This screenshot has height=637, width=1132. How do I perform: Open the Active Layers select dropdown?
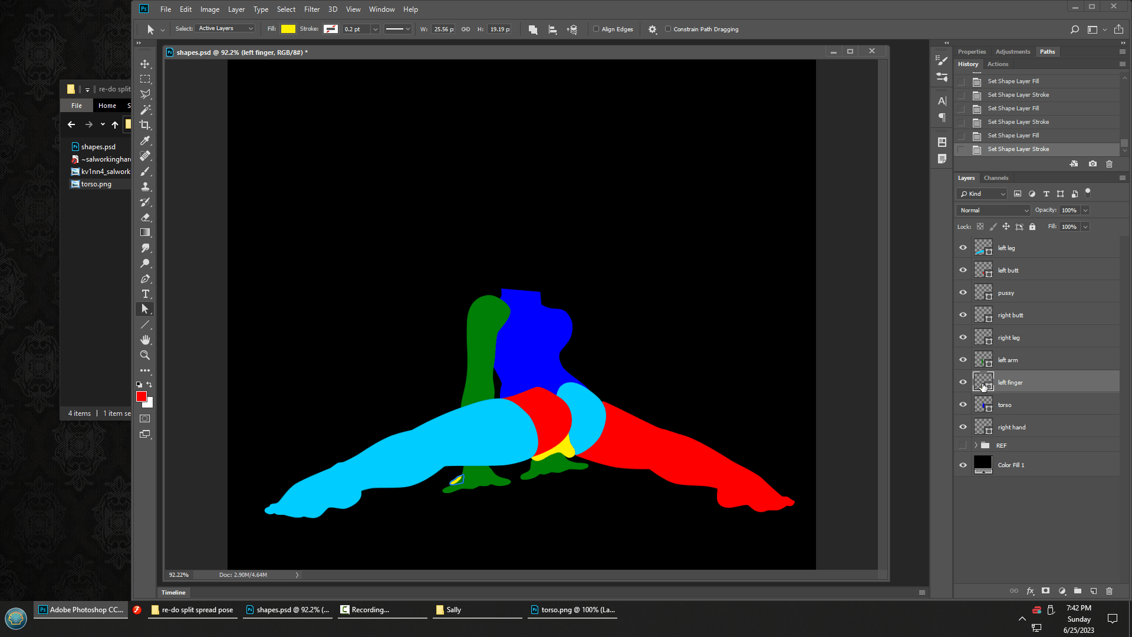225,28
